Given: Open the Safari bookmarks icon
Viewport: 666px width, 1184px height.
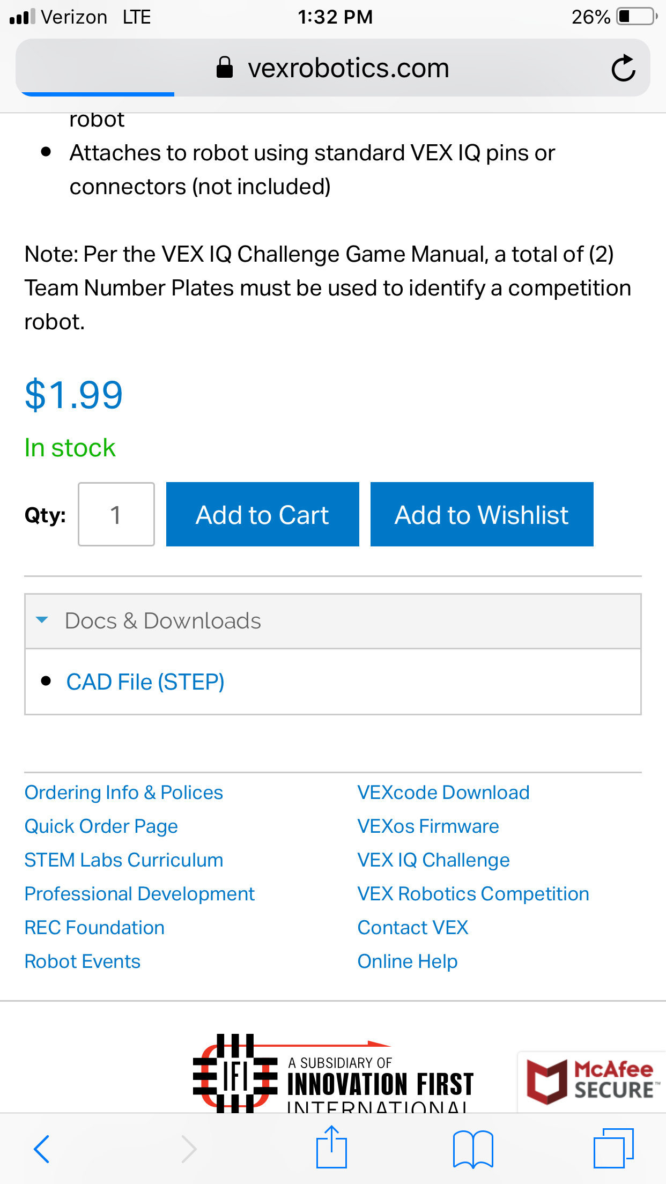Looking at the screenshot, I should click(x=473, y=1149).
